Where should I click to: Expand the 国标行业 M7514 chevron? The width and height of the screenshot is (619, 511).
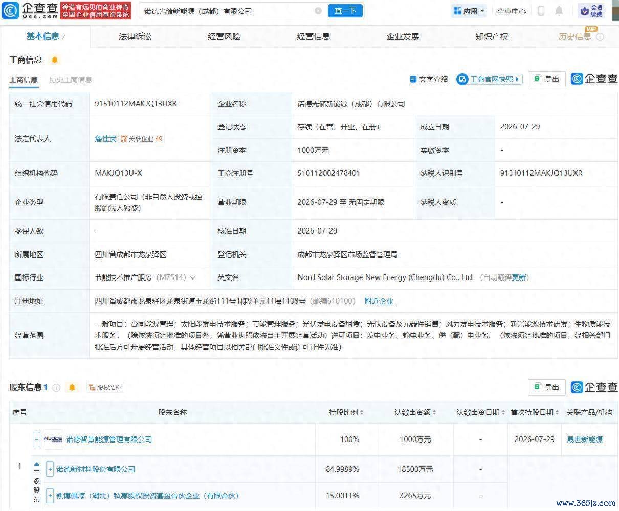coord(193,278)
